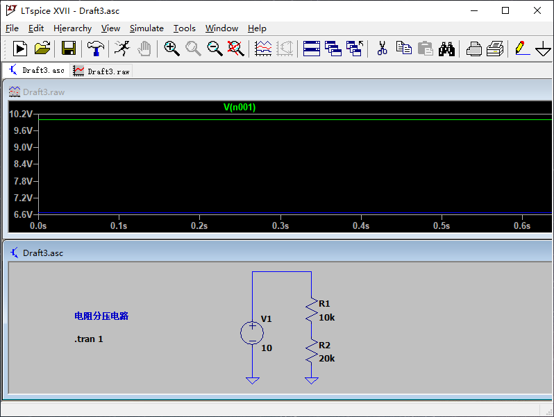
Task: Click the Zoom to Fit icon
Action: point(236,49)
